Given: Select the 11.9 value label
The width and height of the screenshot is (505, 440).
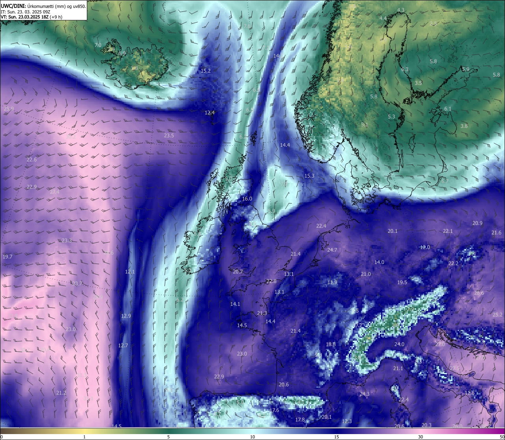Looking at the screenshot, I should (332, 282).
